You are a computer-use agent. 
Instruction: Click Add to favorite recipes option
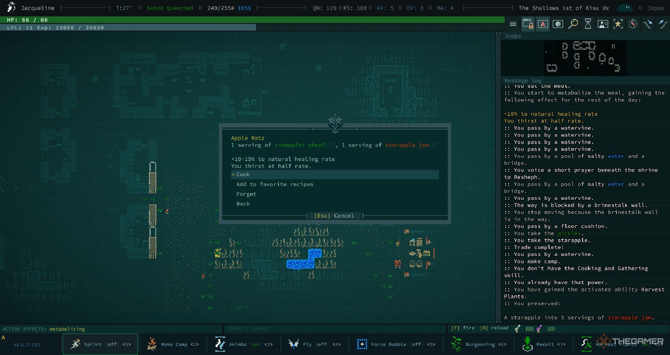click(274, 184)
